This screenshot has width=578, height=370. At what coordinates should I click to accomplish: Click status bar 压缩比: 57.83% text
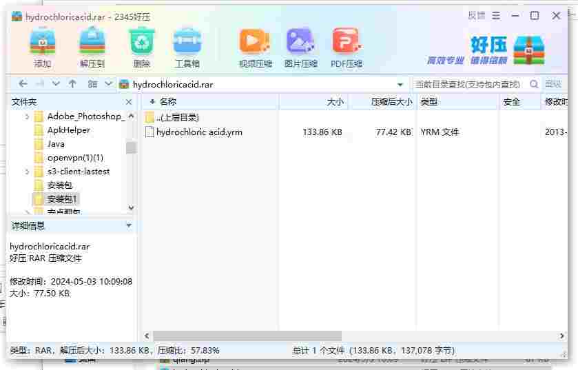[x=188, y=350]
